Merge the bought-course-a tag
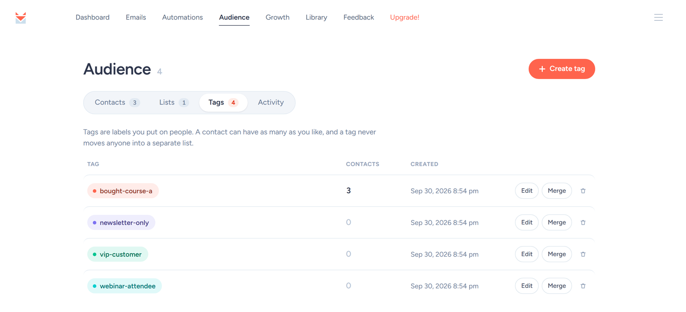Screen dimensions: 686x312 click(557, 191)
